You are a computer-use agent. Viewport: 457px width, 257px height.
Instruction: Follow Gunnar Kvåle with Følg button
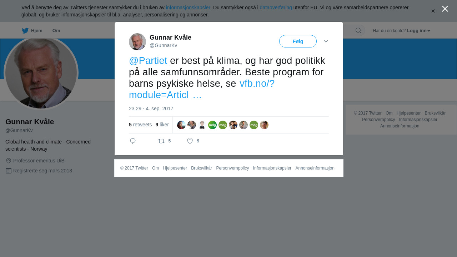[x=298, y=41]
